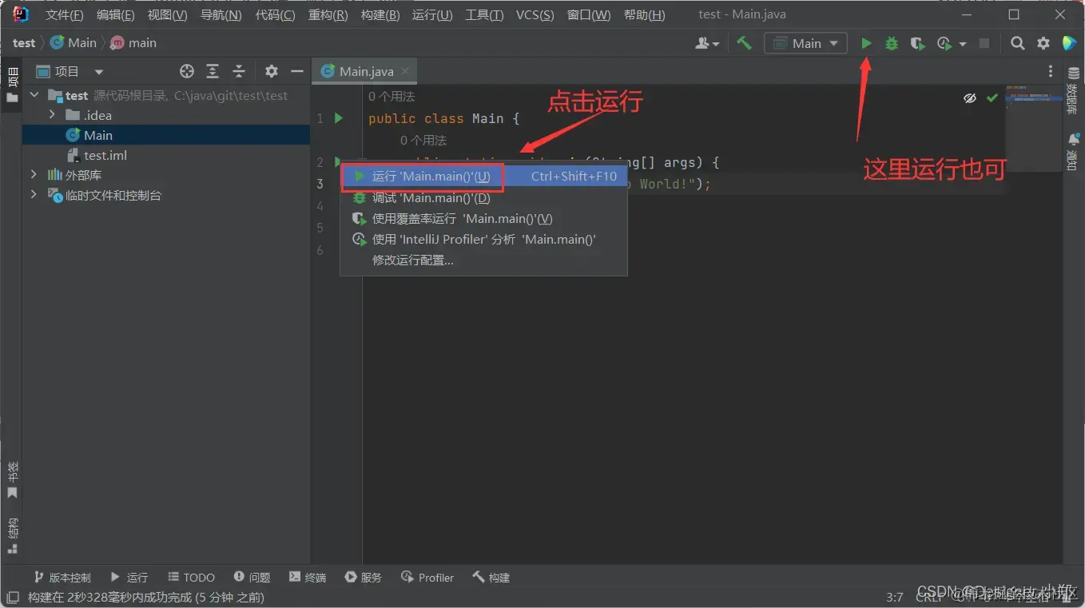Viewport: 1085px width, 608px height.
Task: Toggle 项目 tool window stripe button
Action: pyautogui.click(x=12, y=85)
